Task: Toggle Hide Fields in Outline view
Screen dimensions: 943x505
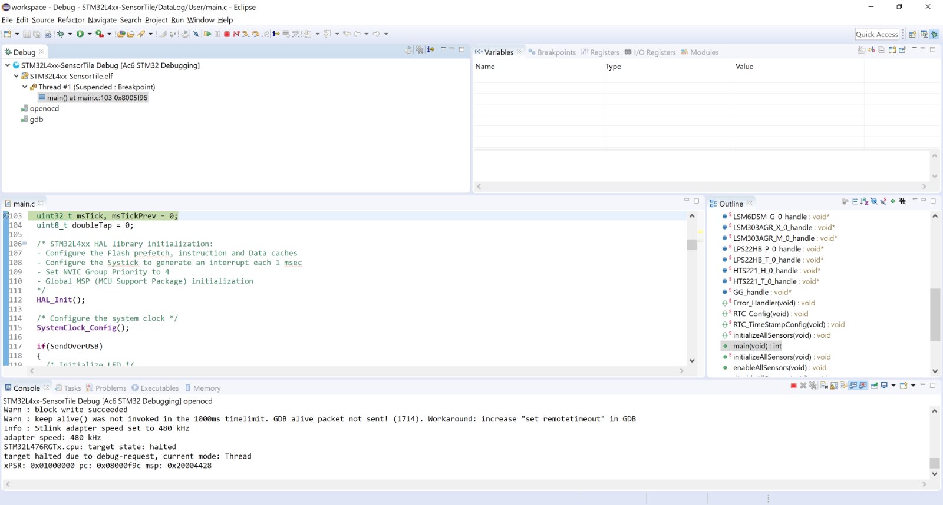Action: pyautogui.click(x=873, y=201)
